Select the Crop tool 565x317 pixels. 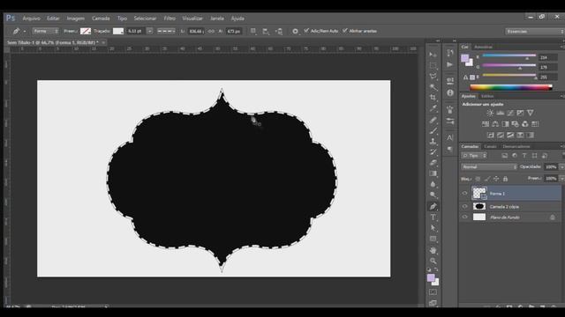pyautogui.click(x=433, y=98)
